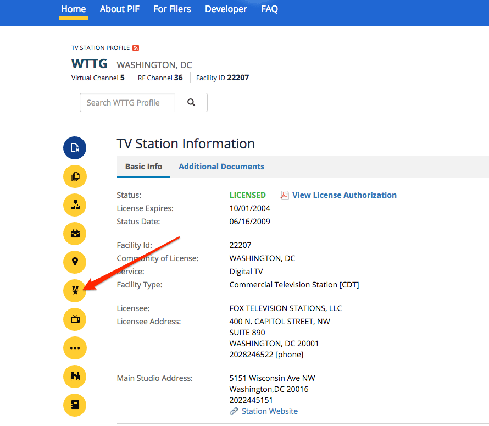Viewport: 489px width, 426px height.
Task: Open the star medal sidebar icon
Action: (75, 290)
